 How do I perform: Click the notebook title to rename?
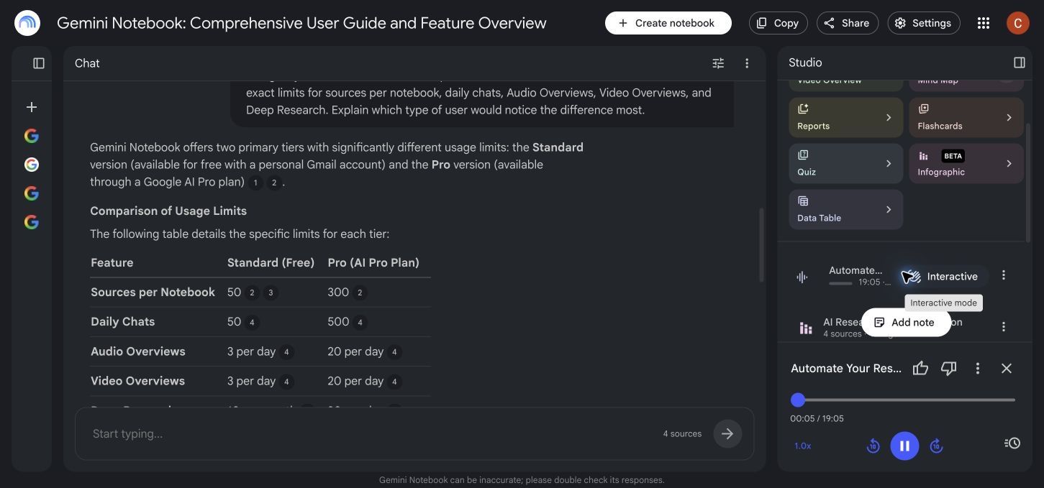[x=301, y=23]
